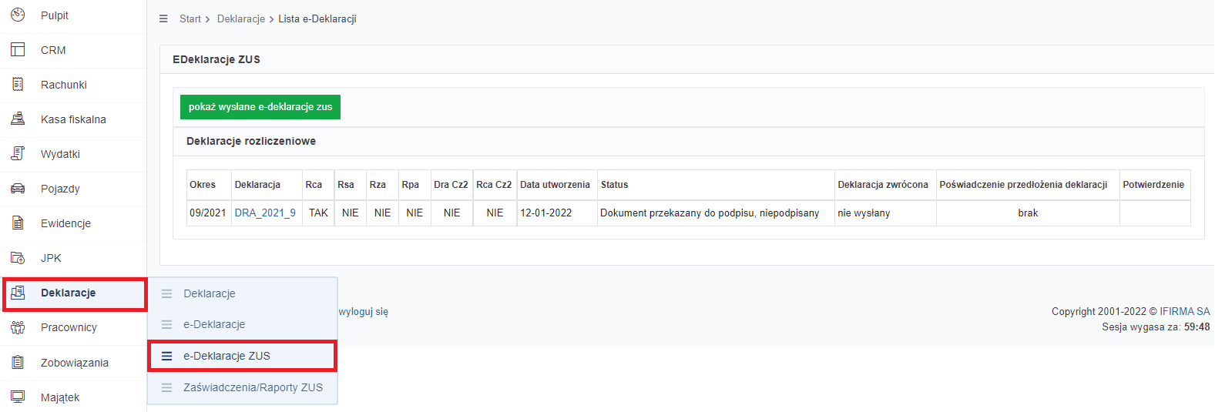
Task: Click the Pojazdy car icon
Action: click(x=18, y=188)
